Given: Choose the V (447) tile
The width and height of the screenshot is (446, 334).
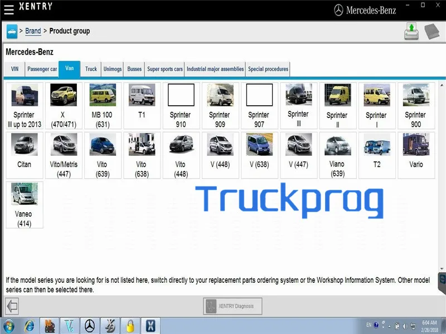Looking at the screenshot, I should (x=299, y=155).
